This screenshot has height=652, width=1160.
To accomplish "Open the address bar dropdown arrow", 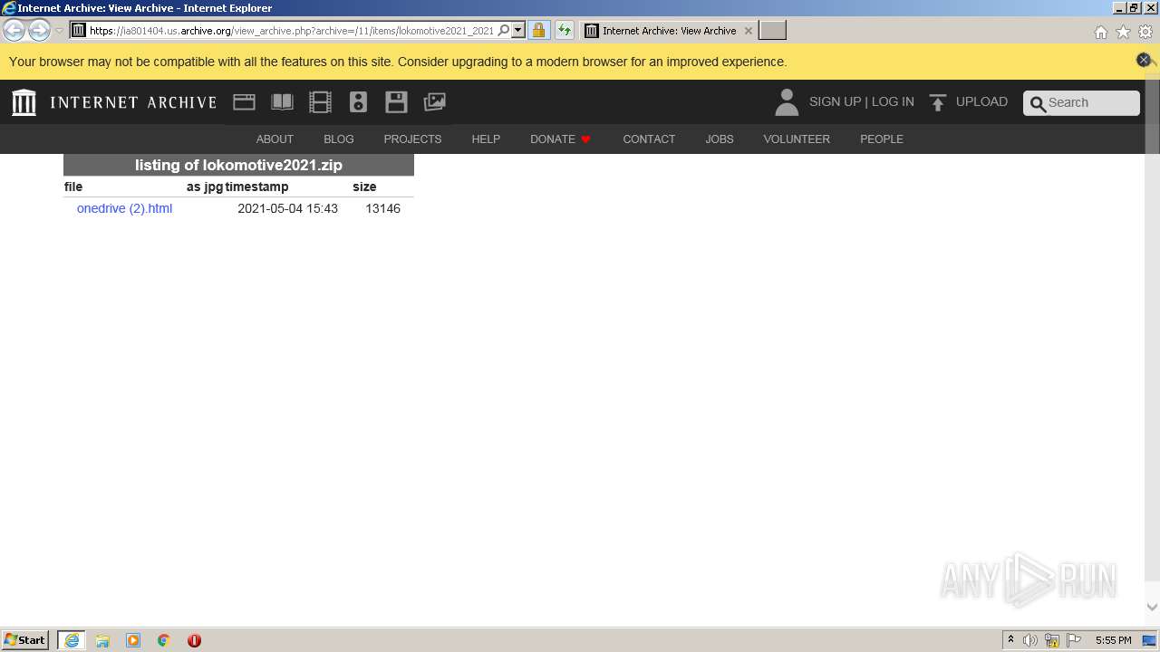I will click(x=518, y=30).
